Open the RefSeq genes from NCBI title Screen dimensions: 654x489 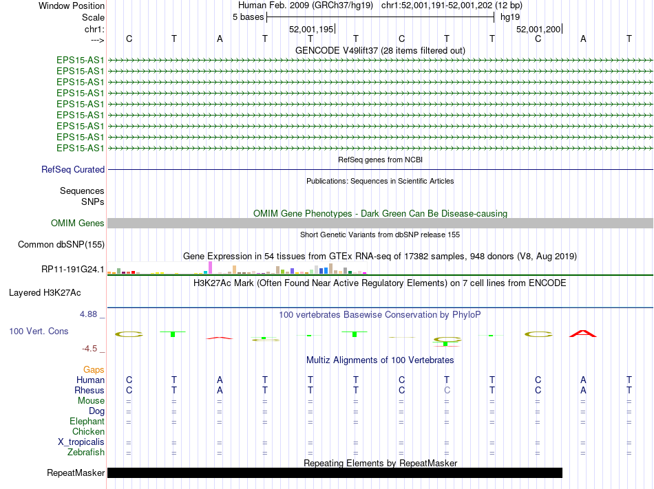click(380, 160)
